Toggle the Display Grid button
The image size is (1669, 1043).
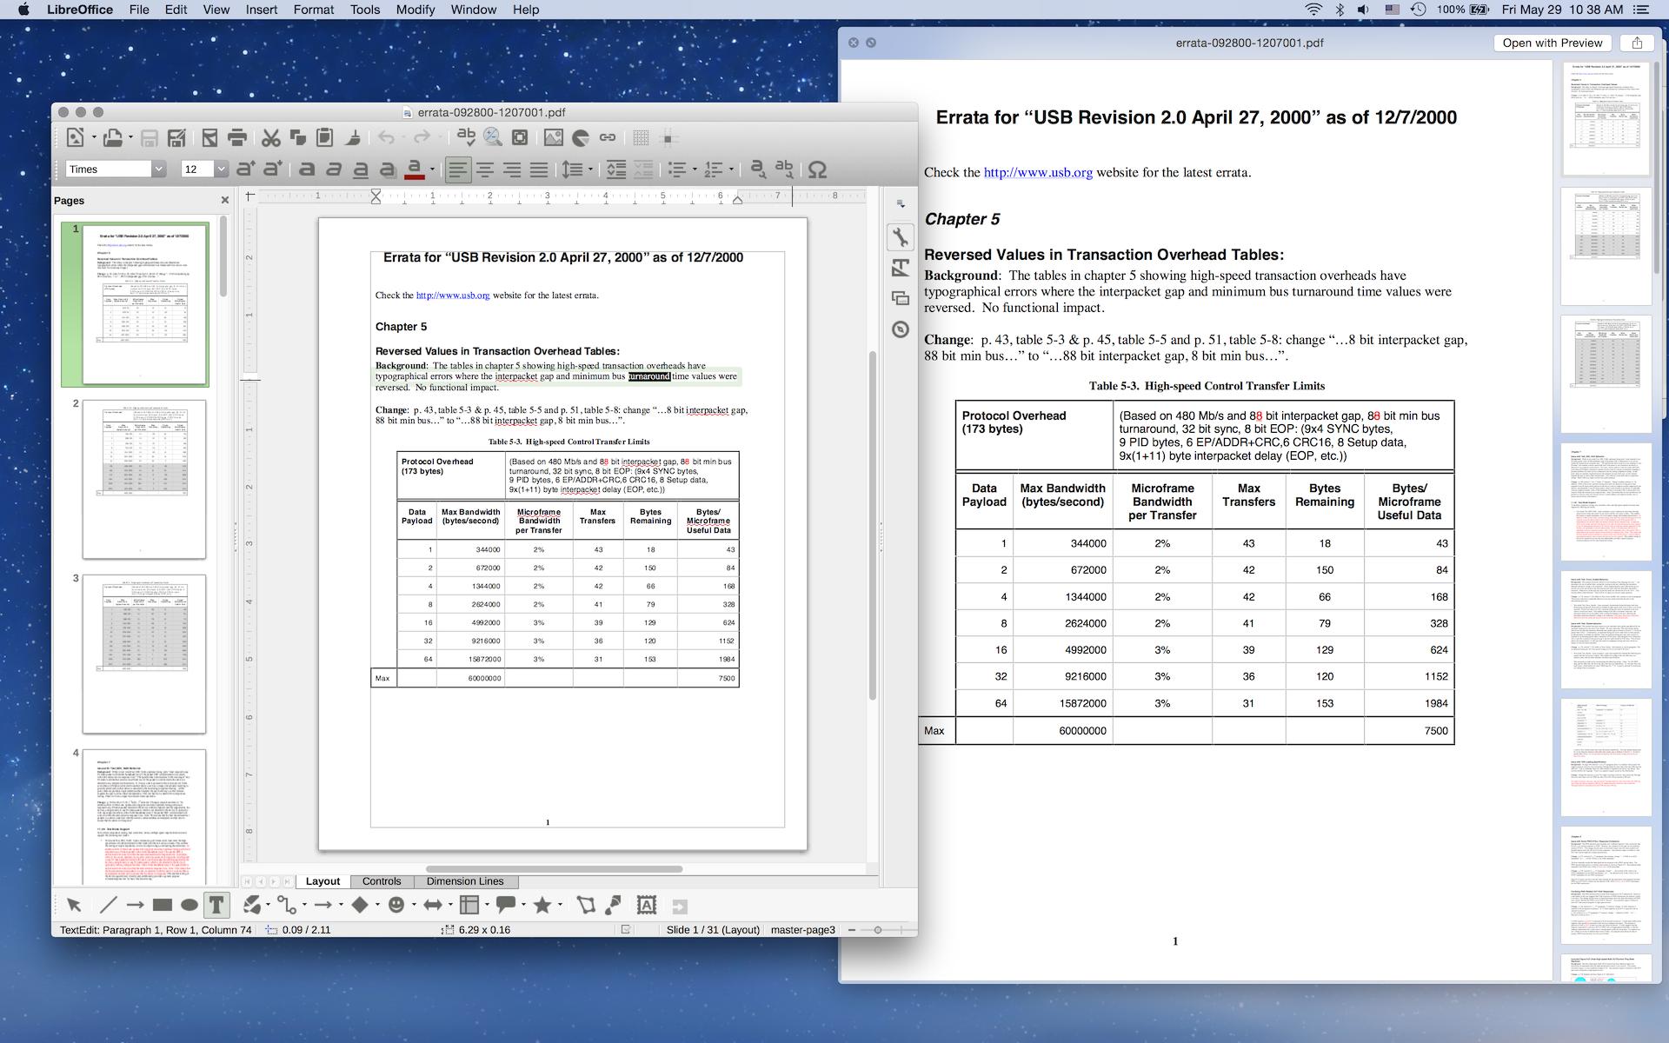coord(641,137)
